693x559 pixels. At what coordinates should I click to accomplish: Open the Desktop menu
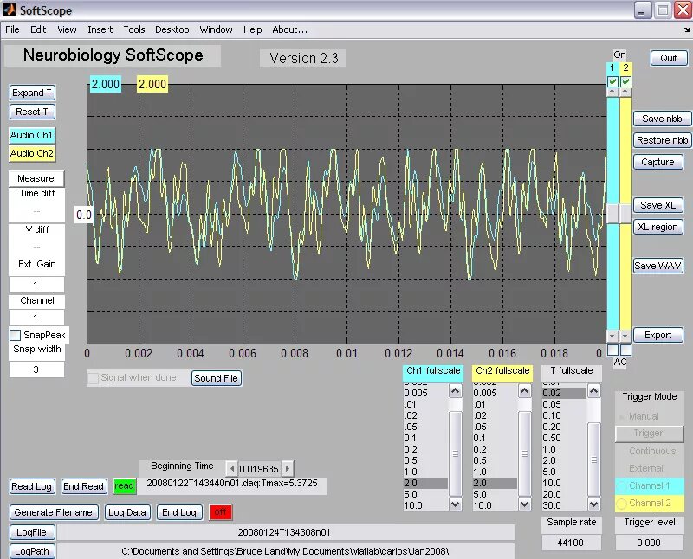pos(172,29)
